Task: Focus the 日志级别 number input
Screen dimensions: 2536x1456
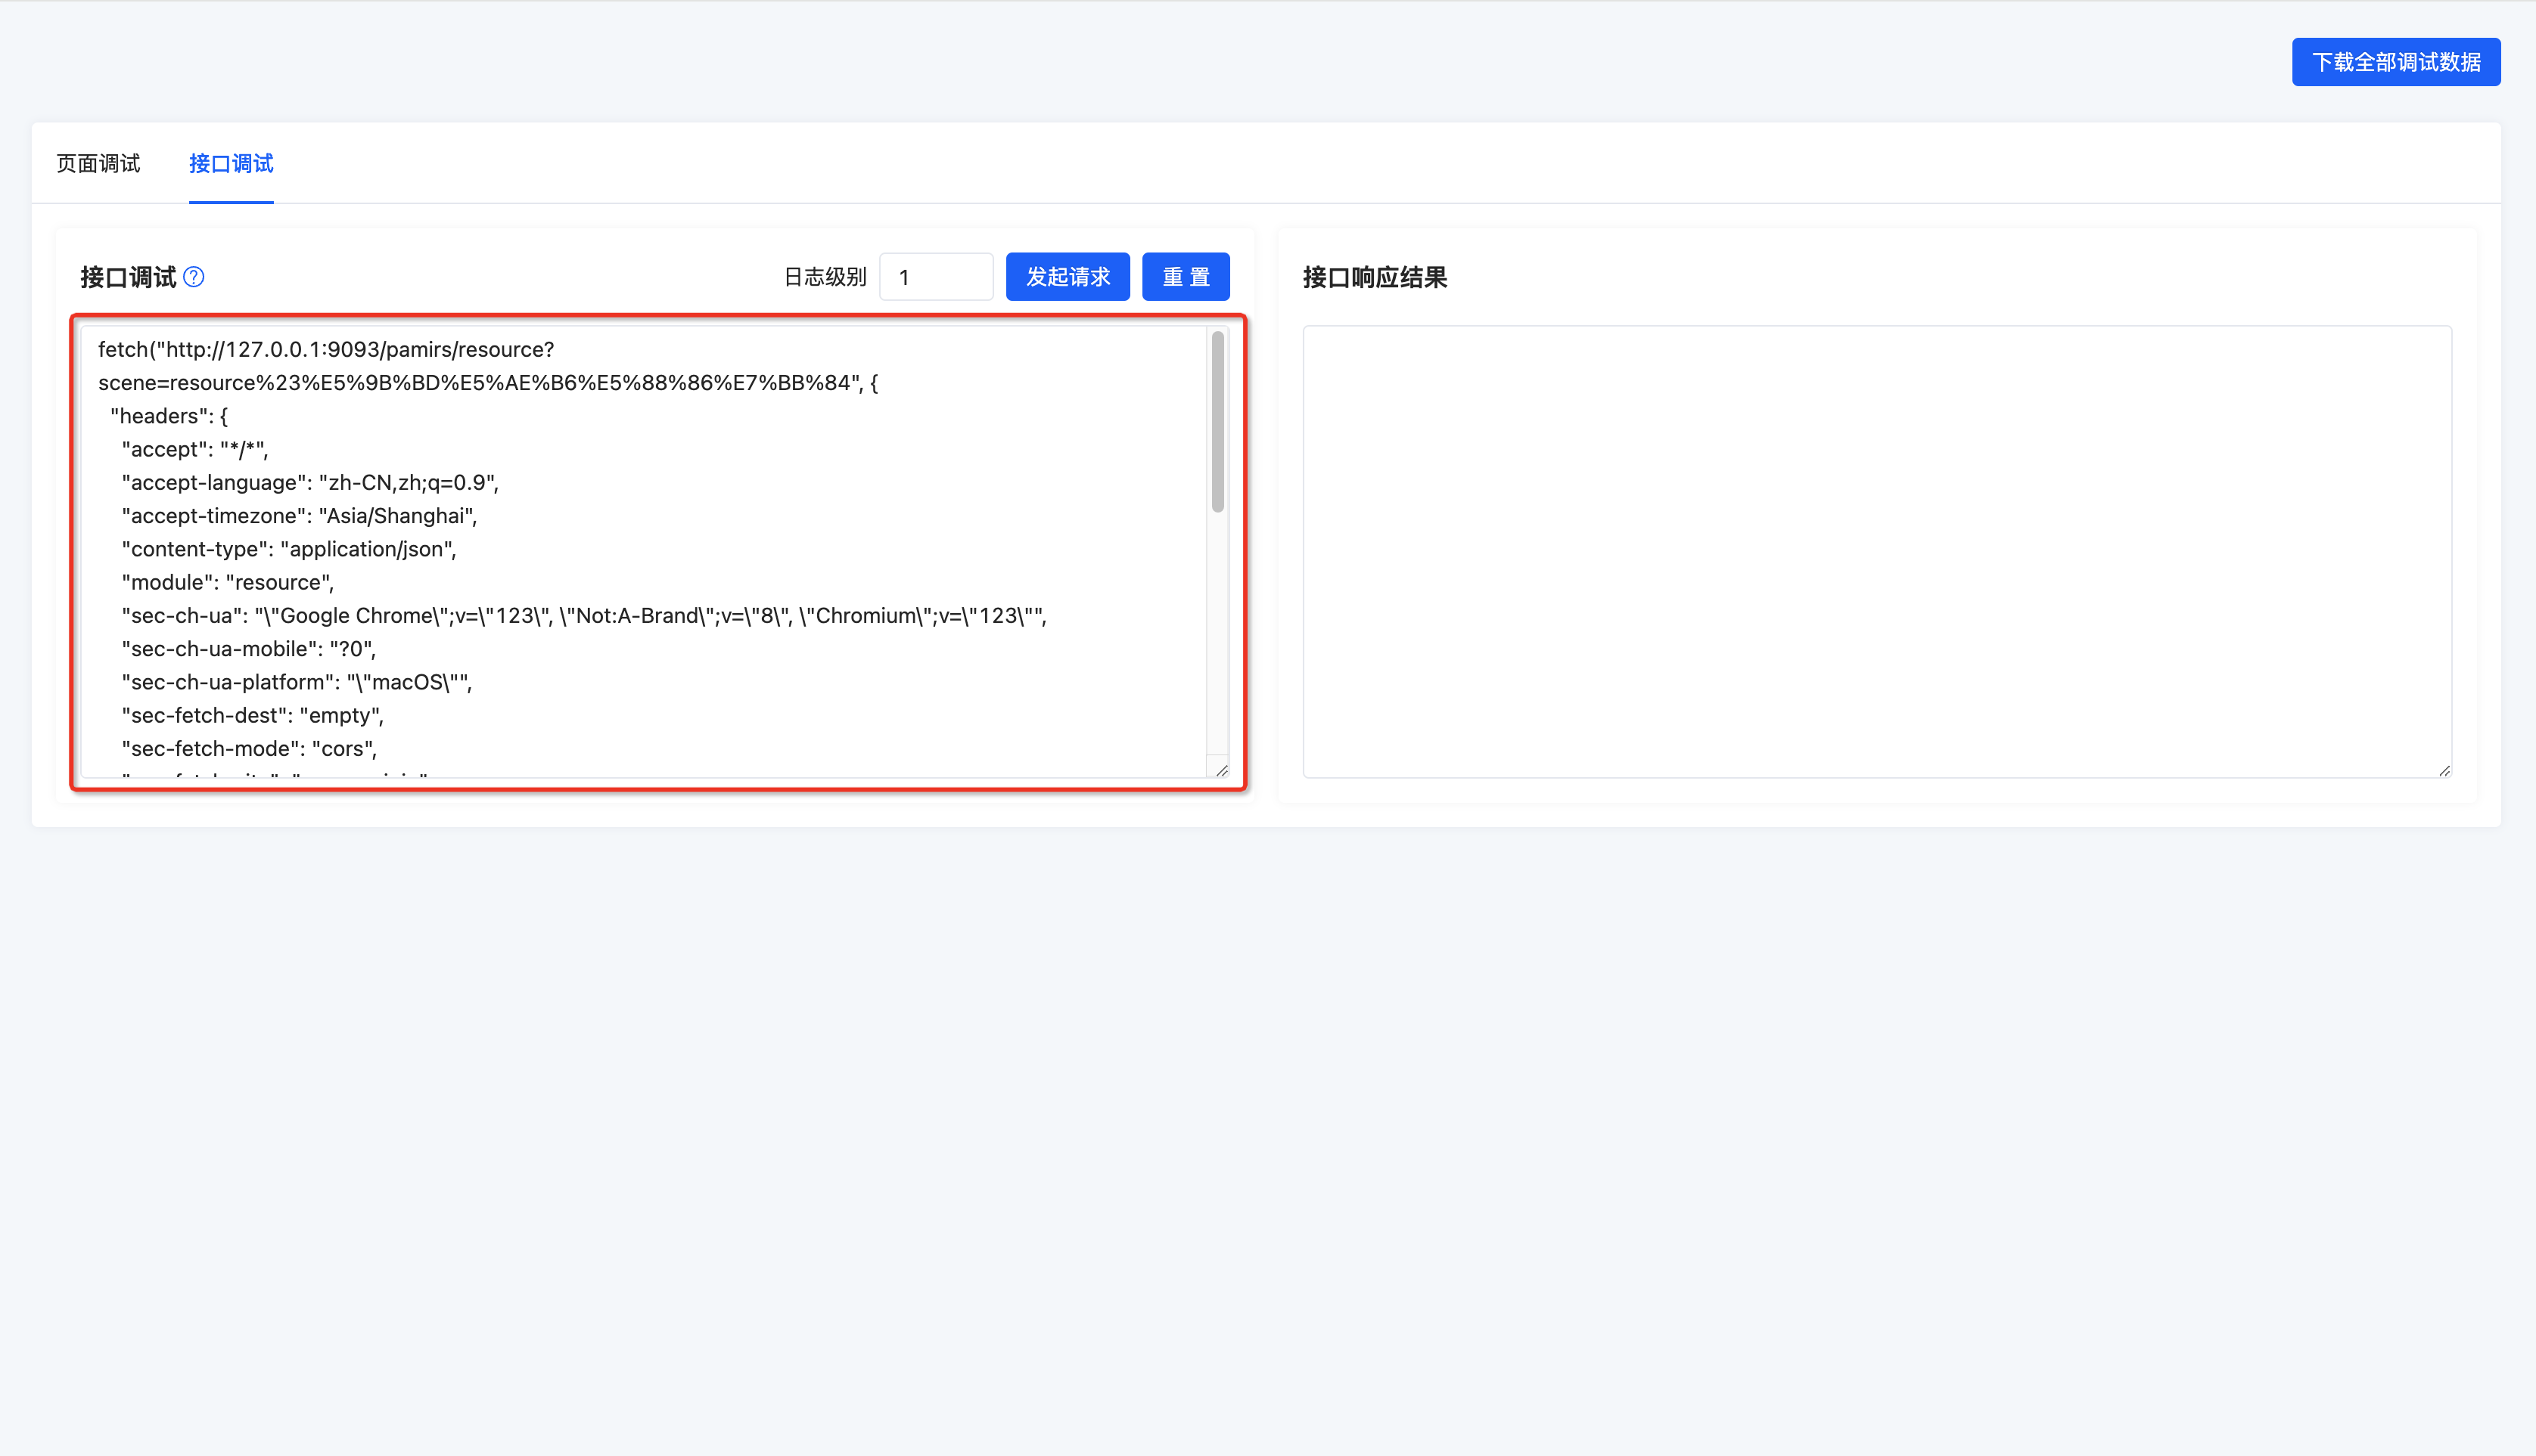Action: pos(935,277)
